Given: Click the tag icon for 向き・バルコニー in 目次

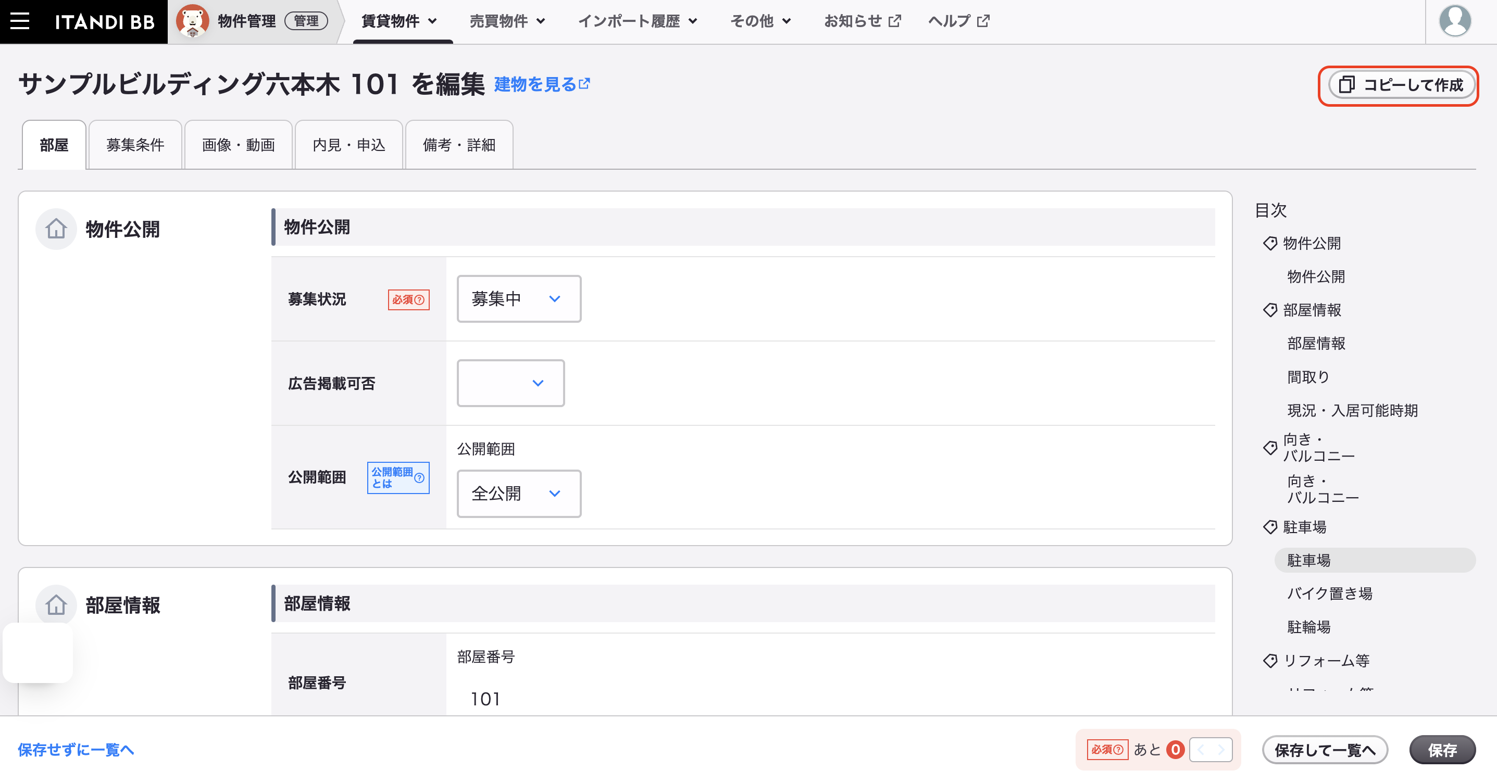Looking at the screenshot, I should click(1270, 448).
